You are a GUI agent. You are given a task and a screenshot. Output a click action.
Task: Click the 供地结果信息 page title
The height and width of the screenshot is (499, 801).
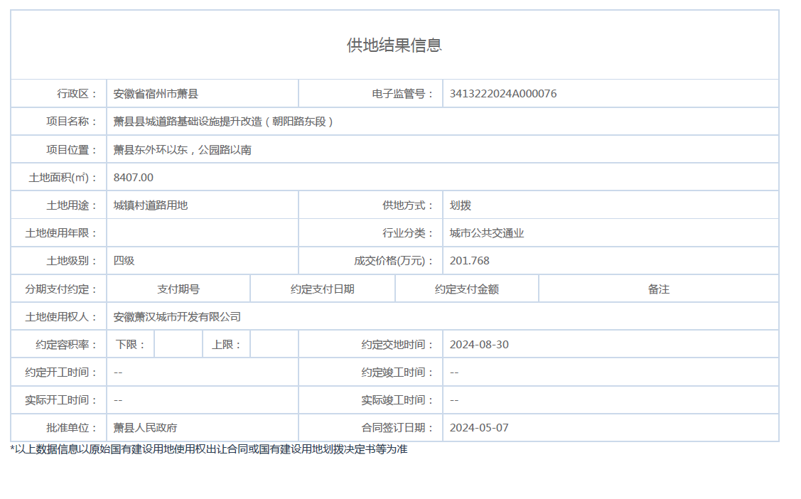click(x=394, y=45)
